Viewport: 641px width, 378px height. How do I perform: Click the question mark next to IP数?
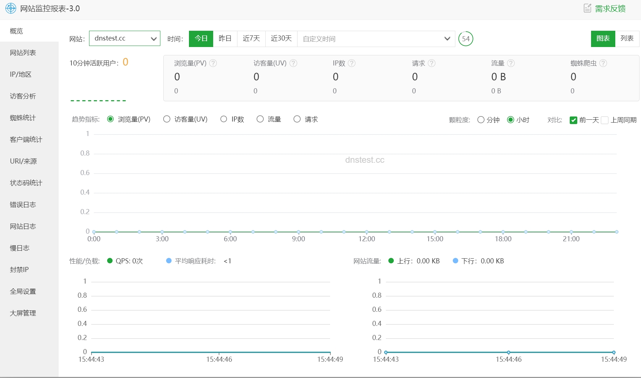coord(352,63)
